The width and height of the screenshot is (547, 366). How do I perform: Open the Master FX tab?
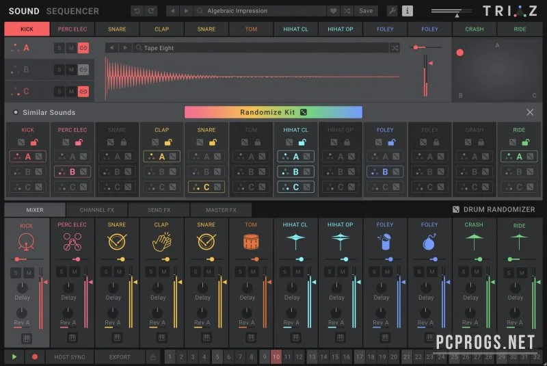[x=221, y=210]
